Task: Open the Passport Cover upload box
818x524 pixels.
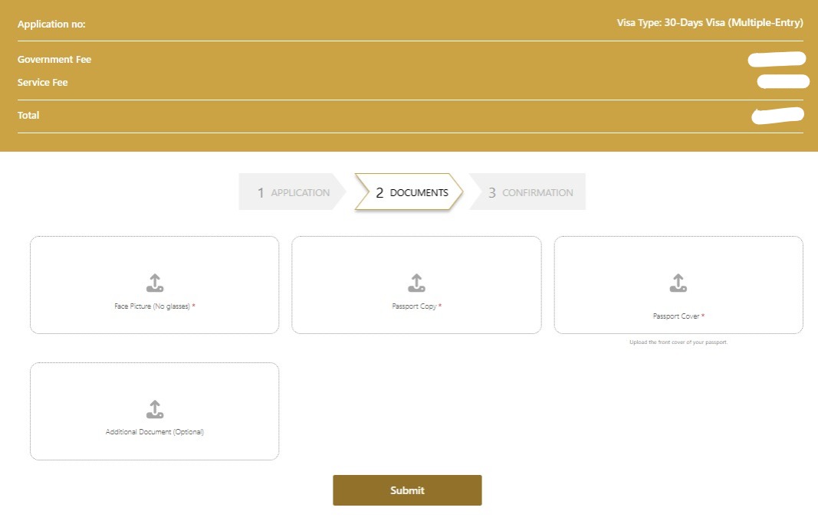Action: click(x=678, y=284)
